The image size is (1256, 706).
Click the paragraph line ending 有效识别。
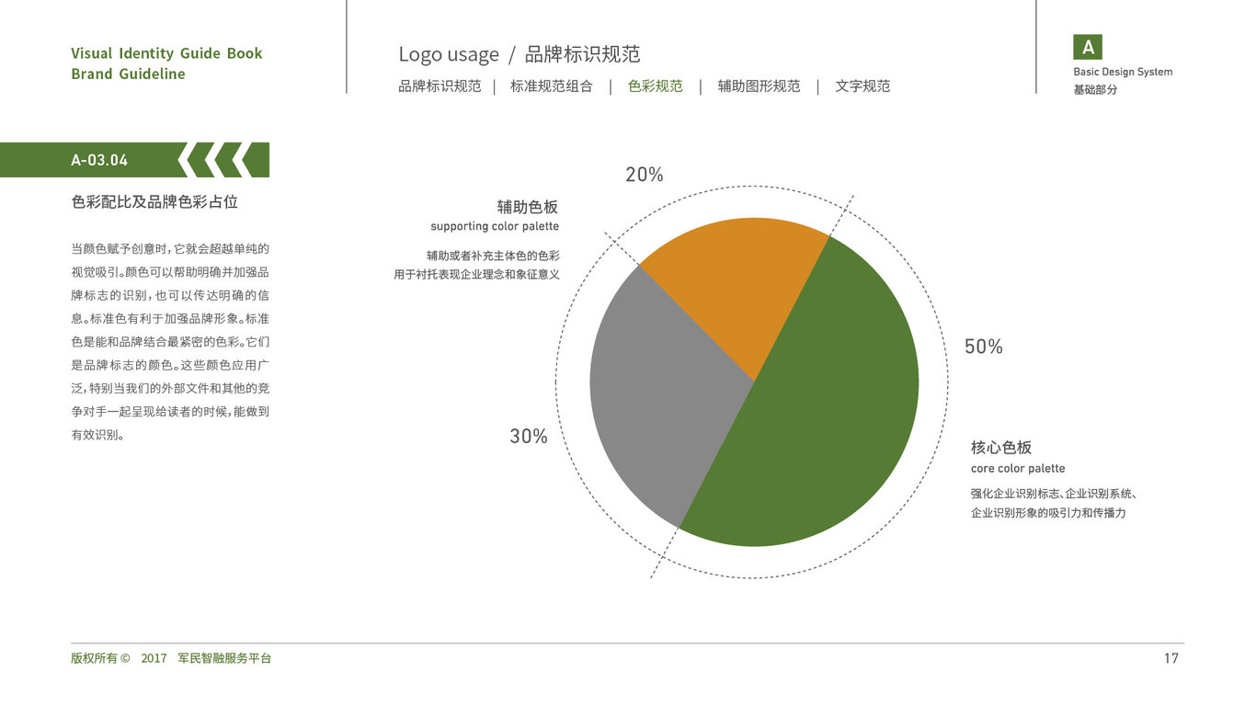pos(98,435)
